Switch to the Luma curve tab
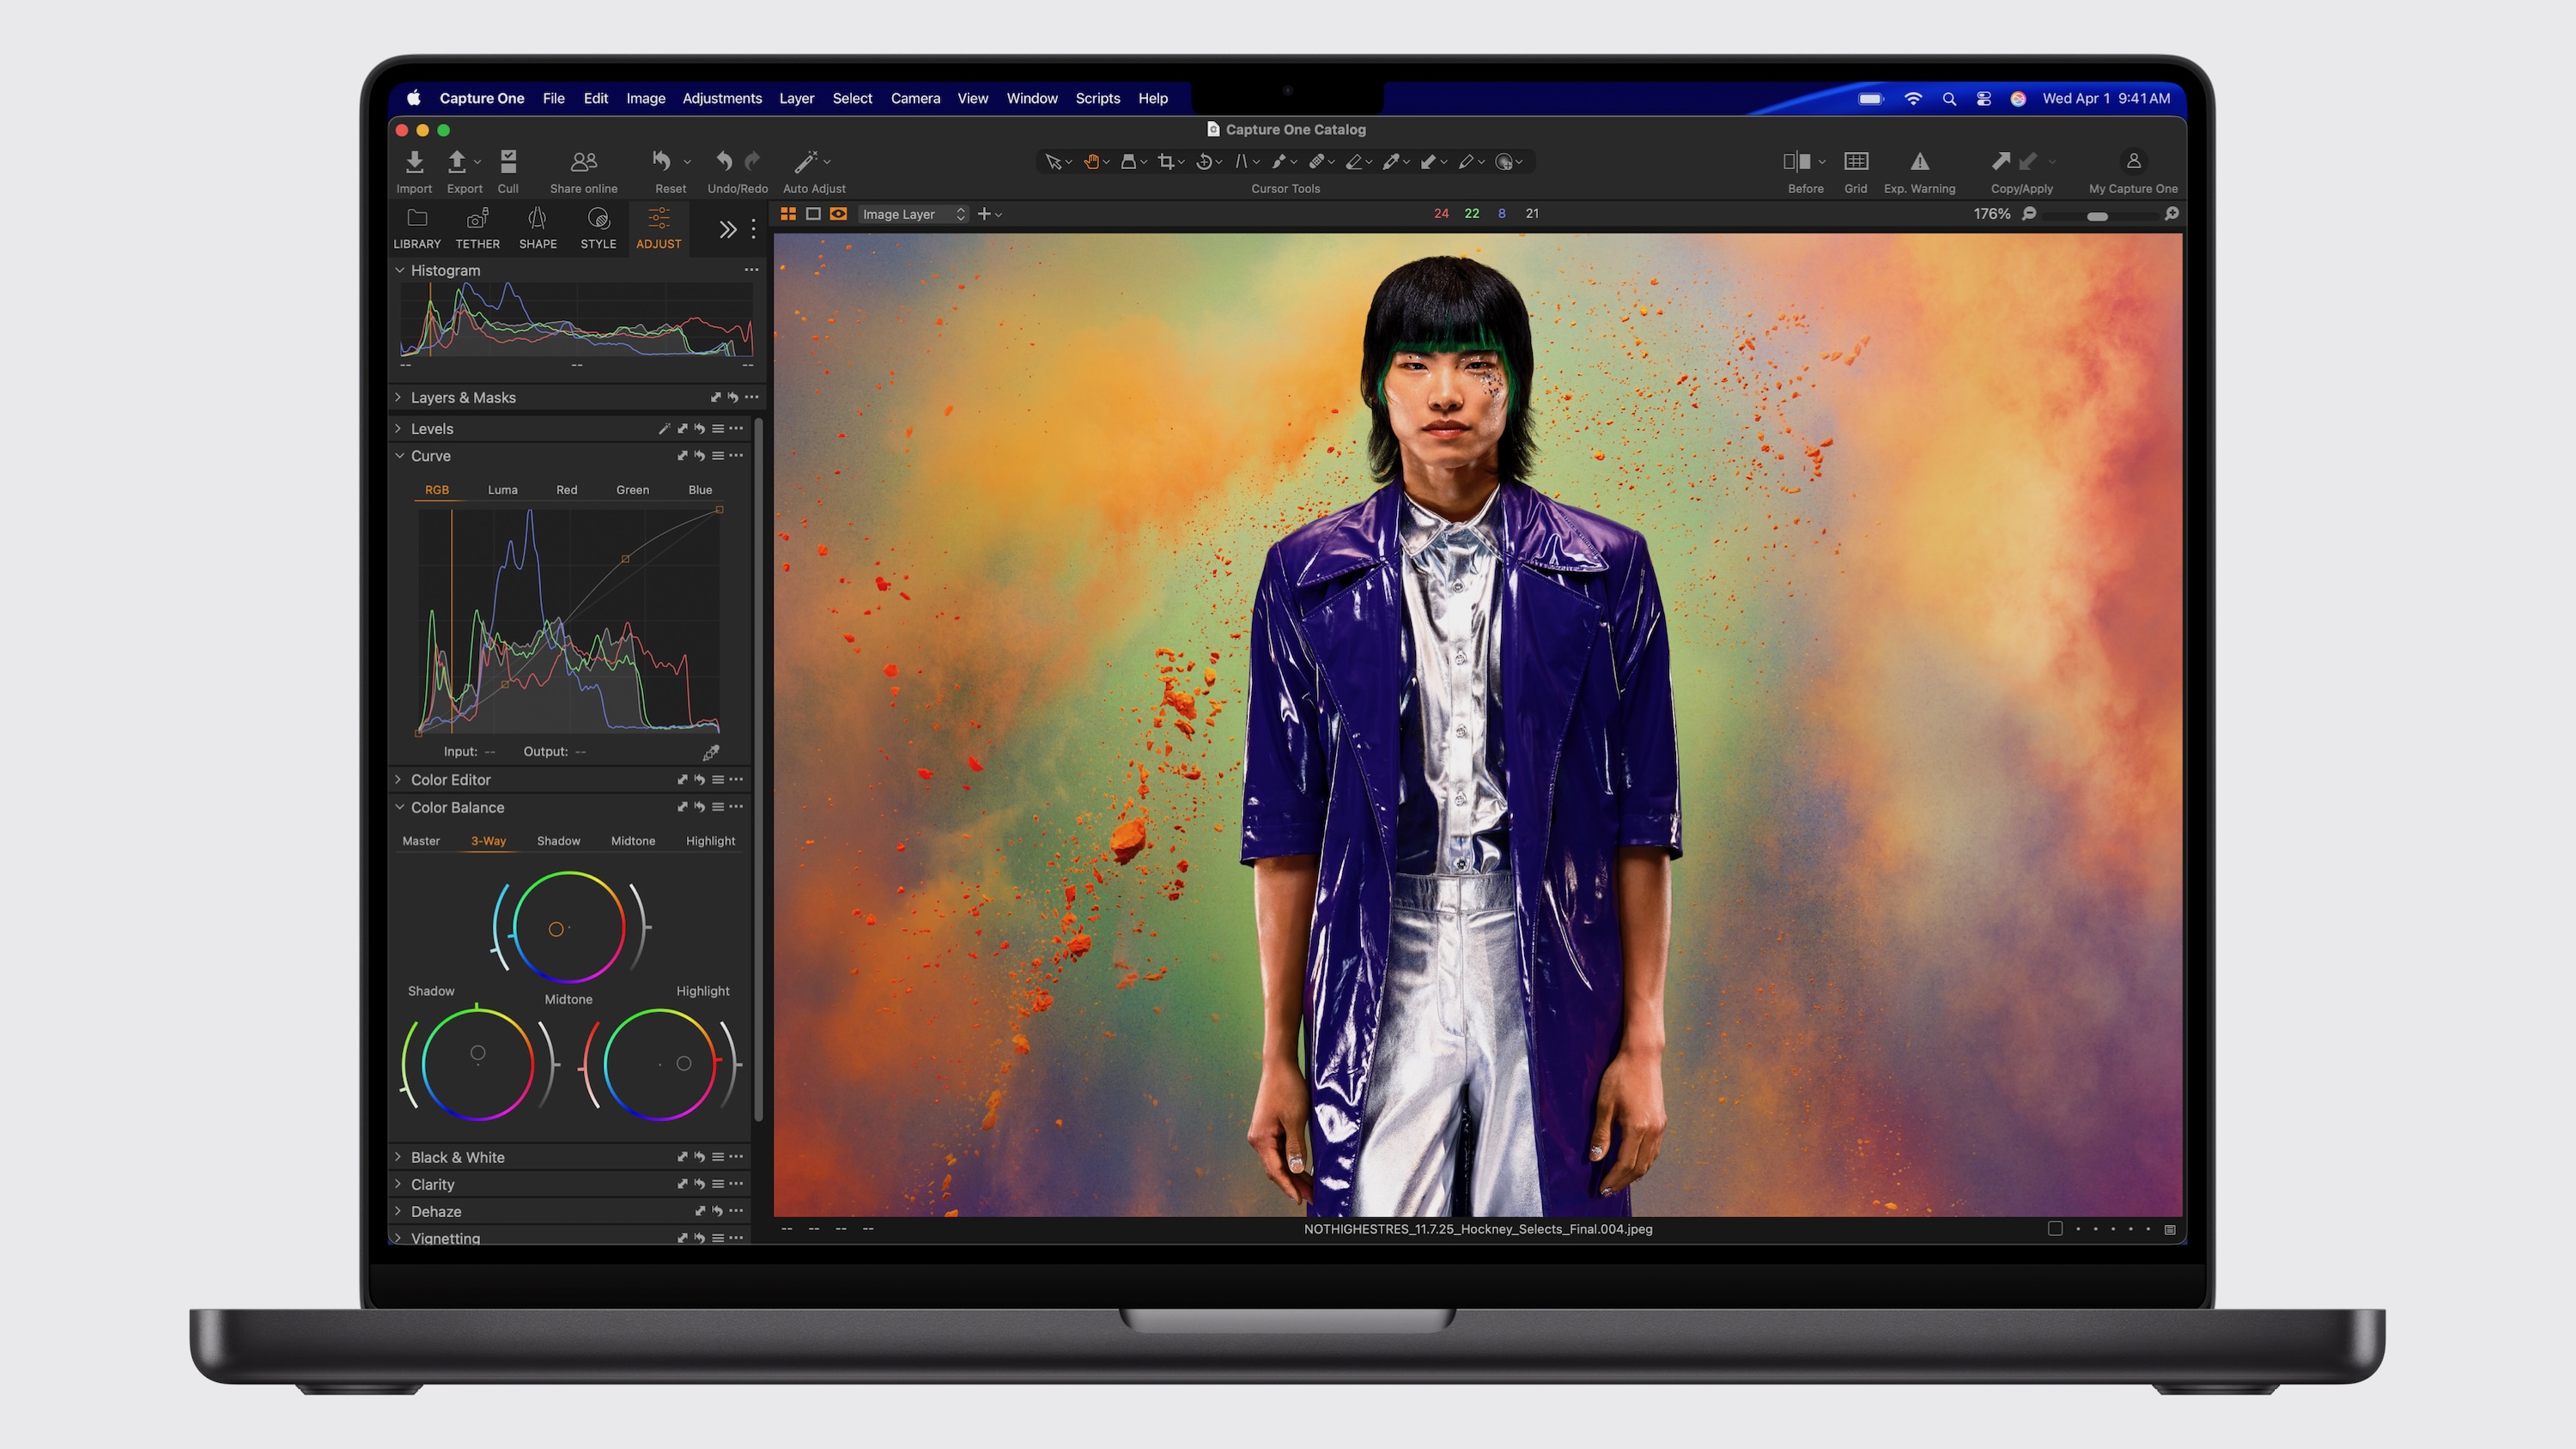 503,489
